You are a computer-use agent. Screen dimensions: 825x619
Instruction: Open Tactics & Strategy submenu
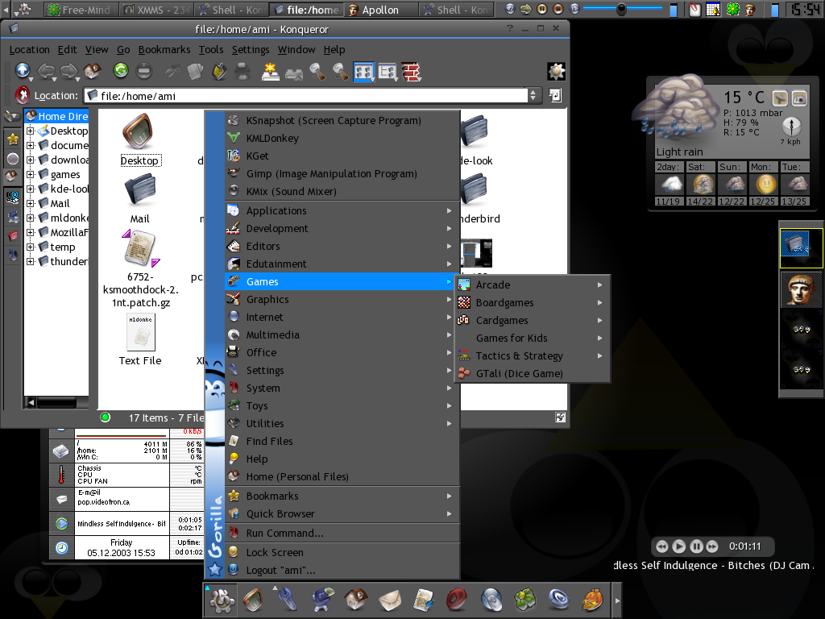coord(532,355)
